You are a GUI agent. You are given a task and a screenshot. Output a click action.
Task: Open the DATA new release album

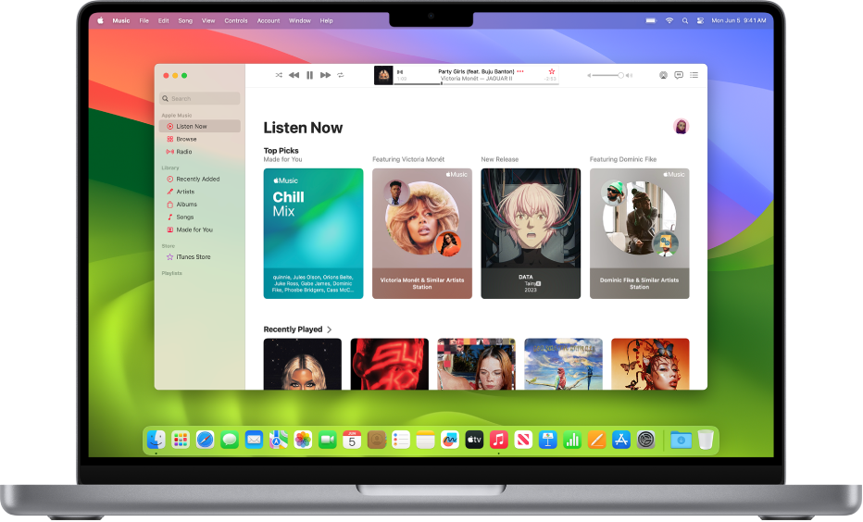(x=531, y=234)
